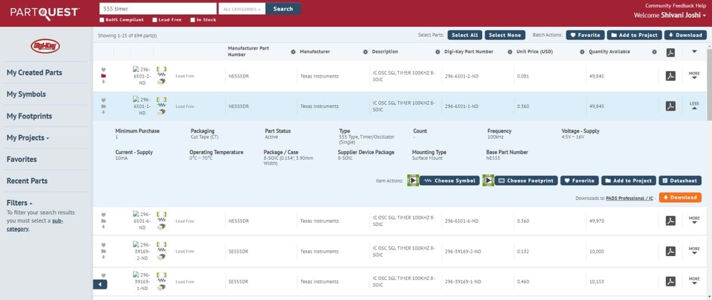Open My Footprints
This screenshot has width=712, height=300.
29,116
